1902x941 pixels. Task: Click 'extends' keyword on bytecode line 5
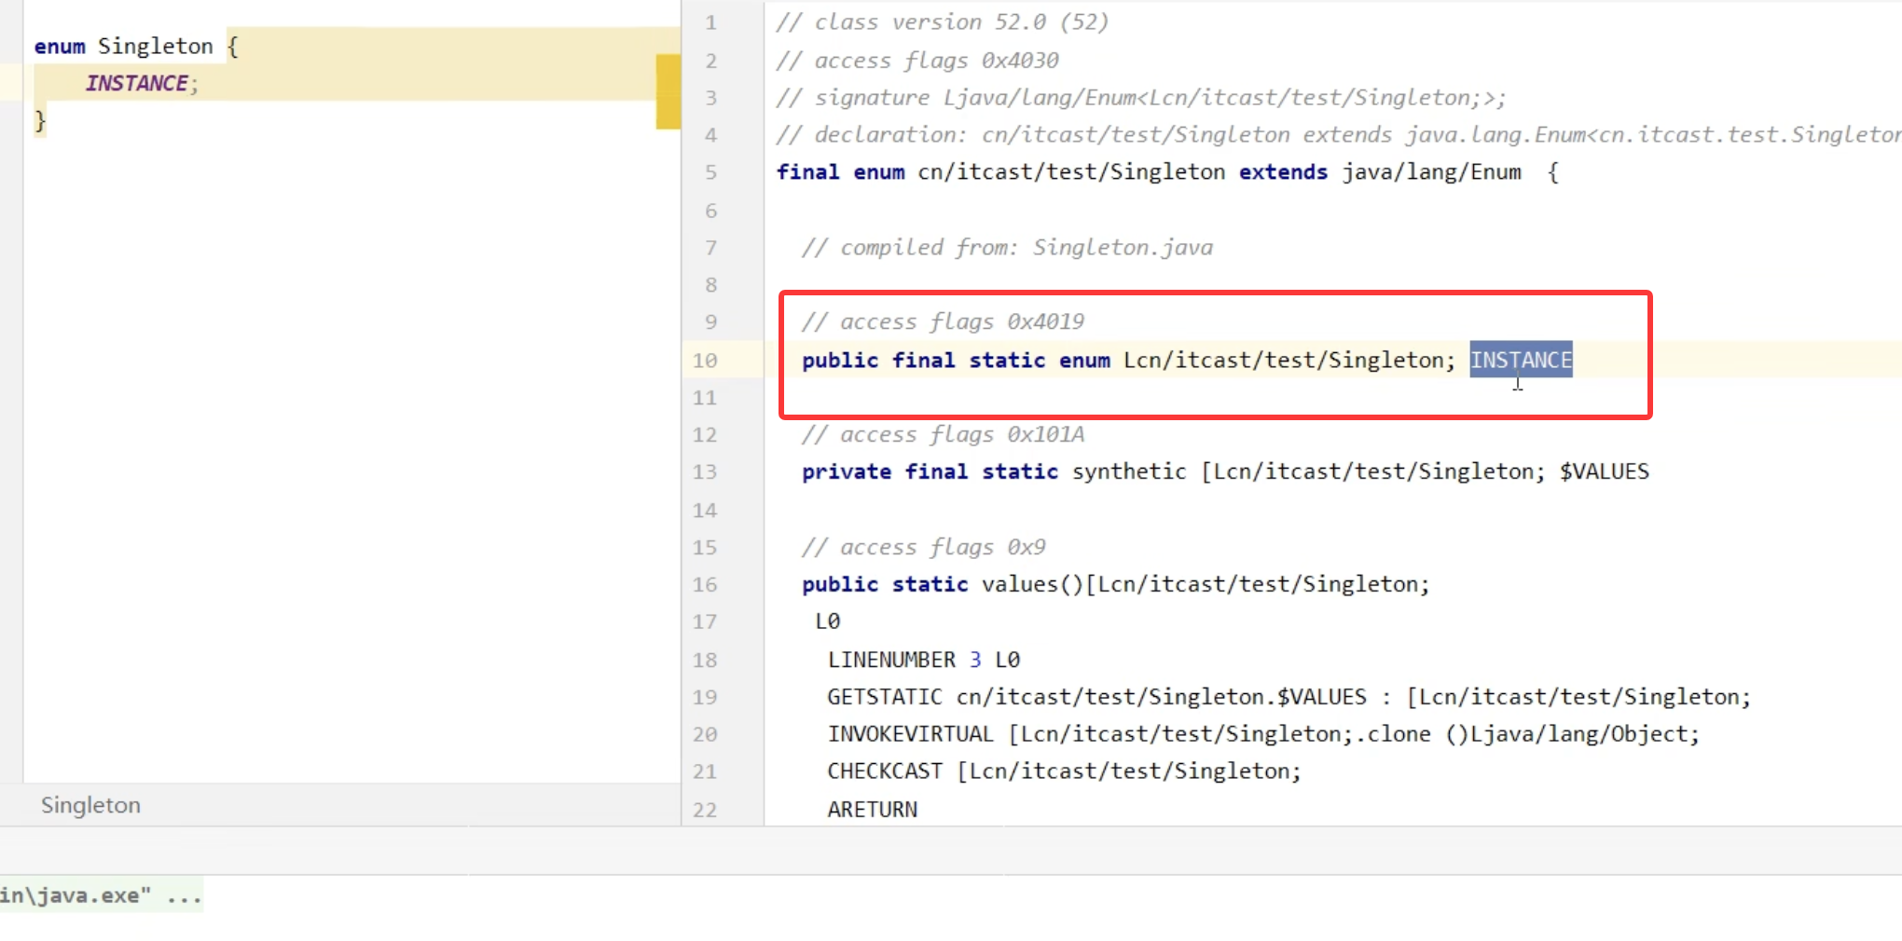(1282, 172)
